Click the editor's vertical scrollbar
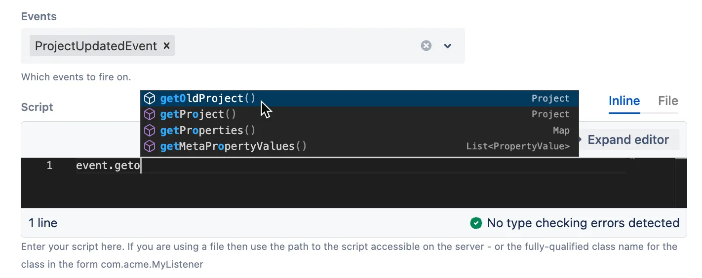 tap(681, 182)
